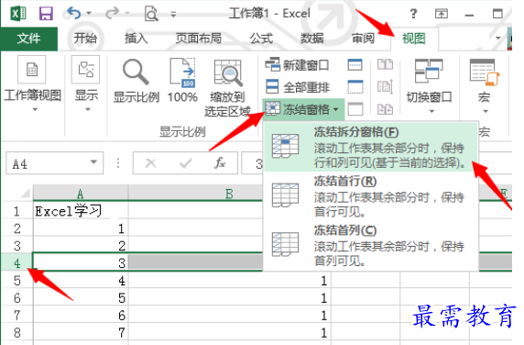The image size is (524, 345).
Task: Cancel formula entry with X button
Action: [x=151, y=163]
